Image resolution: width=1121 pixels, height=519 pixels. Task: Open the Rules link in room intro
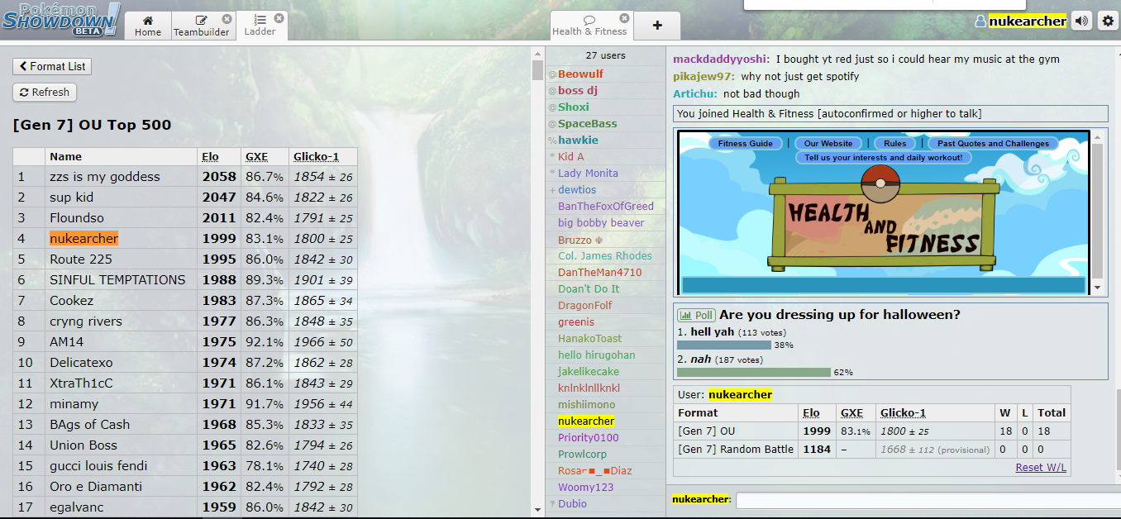click(x=894, y=143)
